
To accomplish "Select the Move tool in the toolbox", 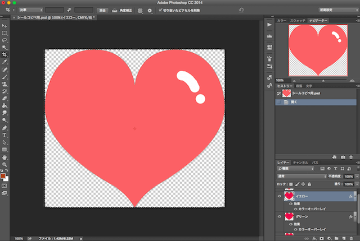I will (4, 26).
